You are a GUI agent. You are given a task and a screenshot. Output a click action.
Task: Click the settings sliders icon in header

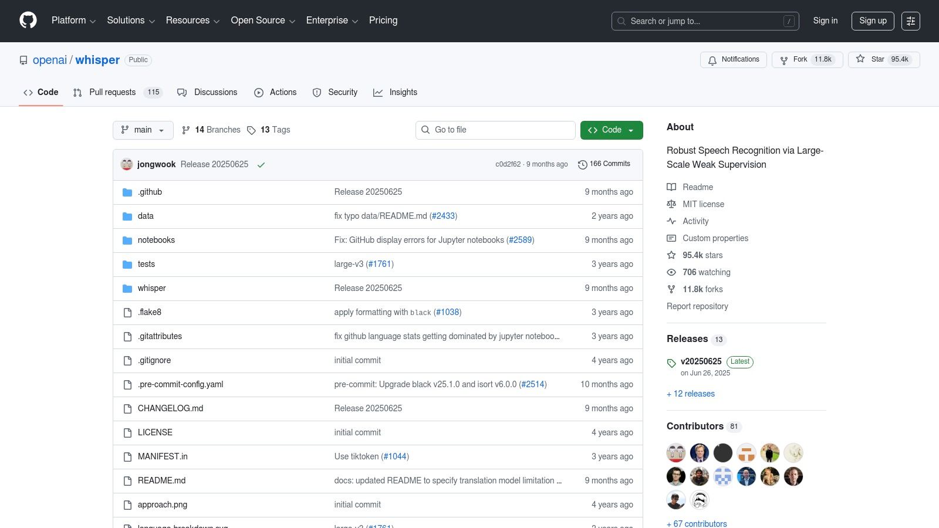[911, 21]
